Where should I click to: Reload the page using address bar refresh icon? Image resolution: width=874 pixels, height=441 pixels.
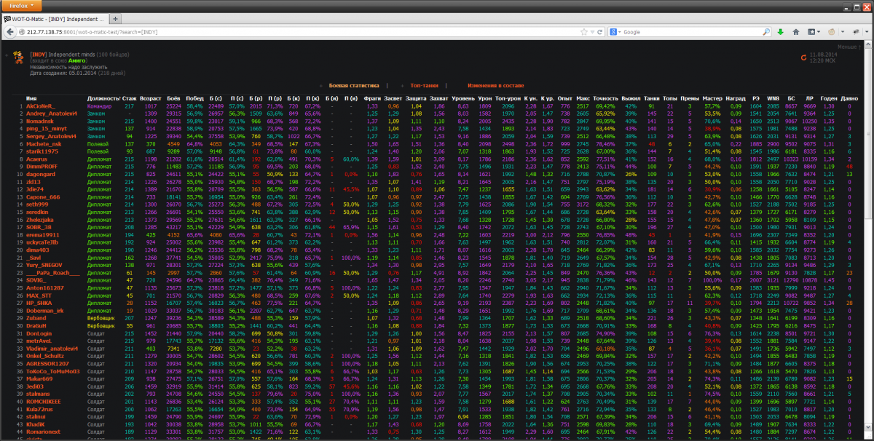pyautogui.click(x=601, y=32)
